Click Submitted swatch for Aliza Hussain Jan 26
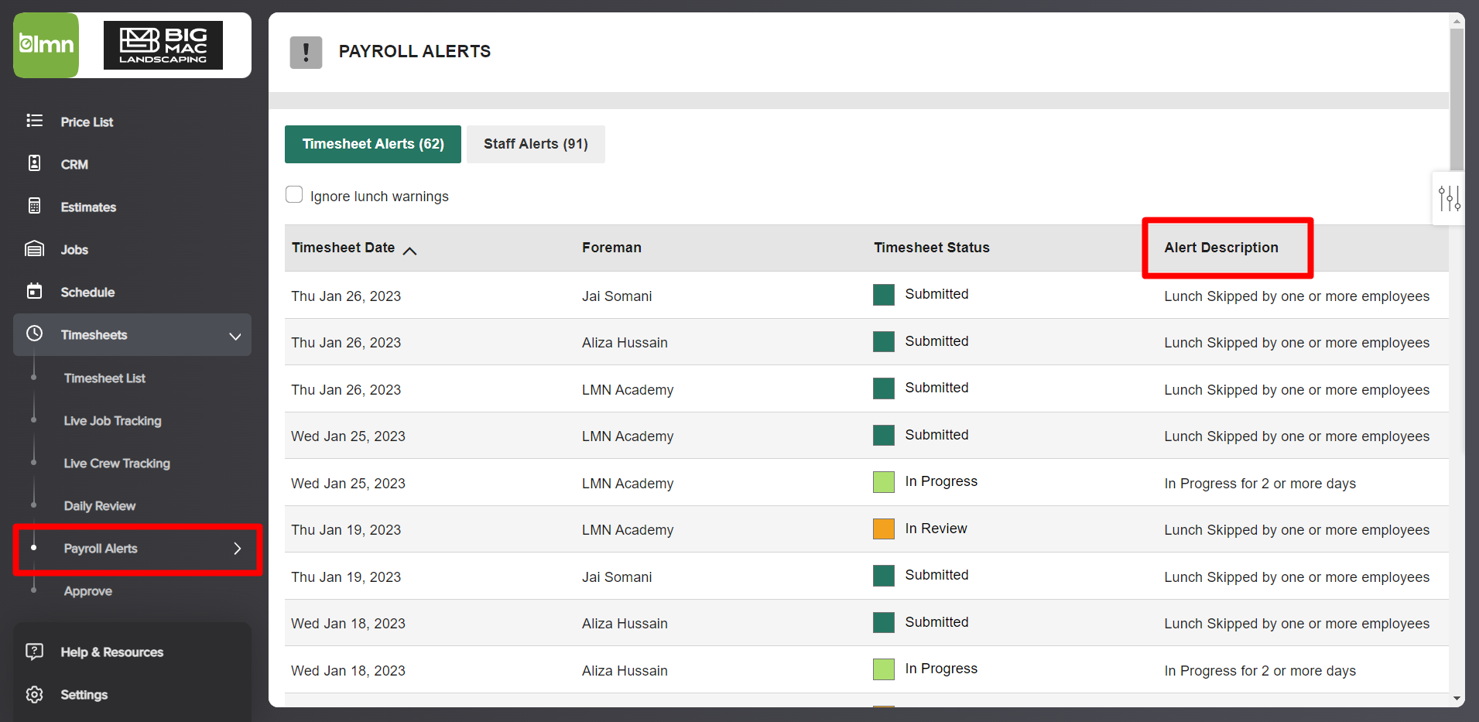 (x=884, y=341)
